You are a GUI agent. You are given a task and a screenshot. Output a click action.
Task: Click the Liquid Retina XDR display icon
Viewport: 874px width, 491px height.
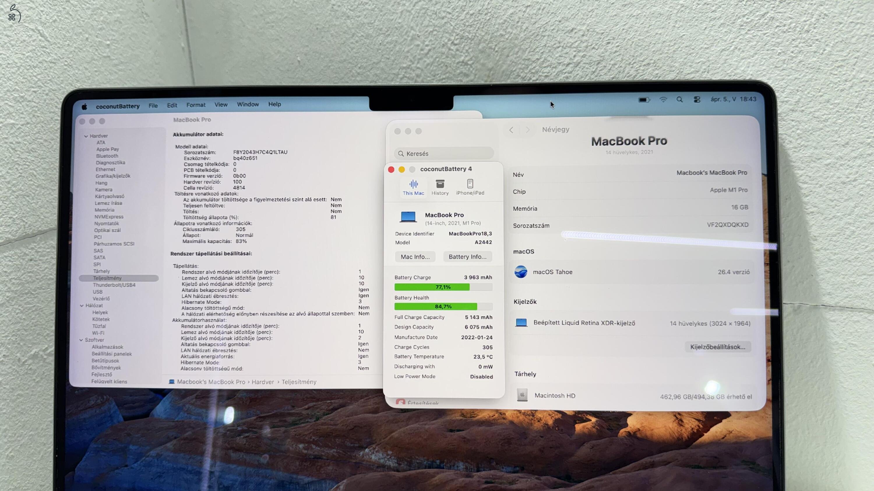(x=521, y=322)
